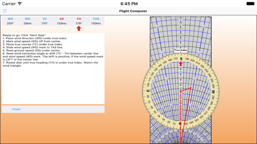Click the Flight Computer title

pos(133,11)
